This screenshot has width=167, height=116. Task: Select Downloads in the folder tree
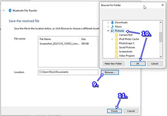121,22
